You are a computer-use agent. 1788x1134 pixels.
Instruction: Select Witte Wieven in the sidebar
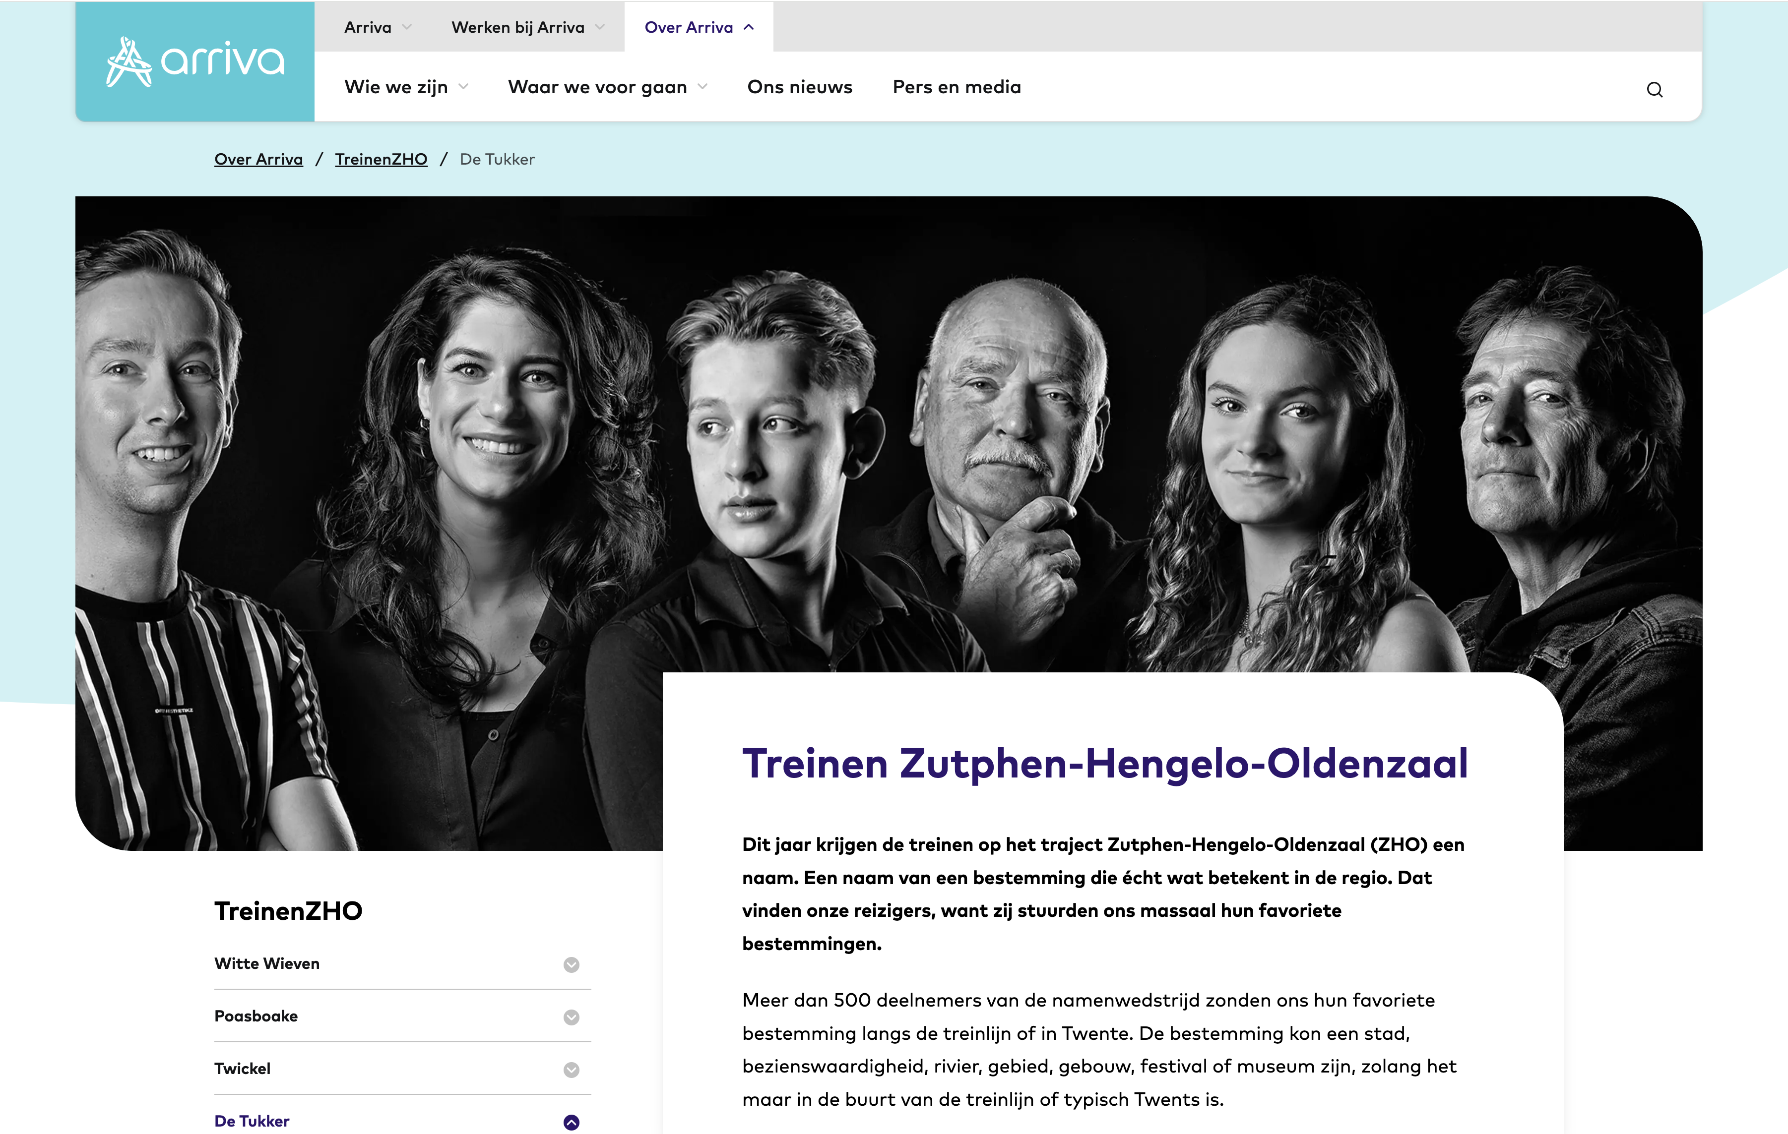[266, 963]
